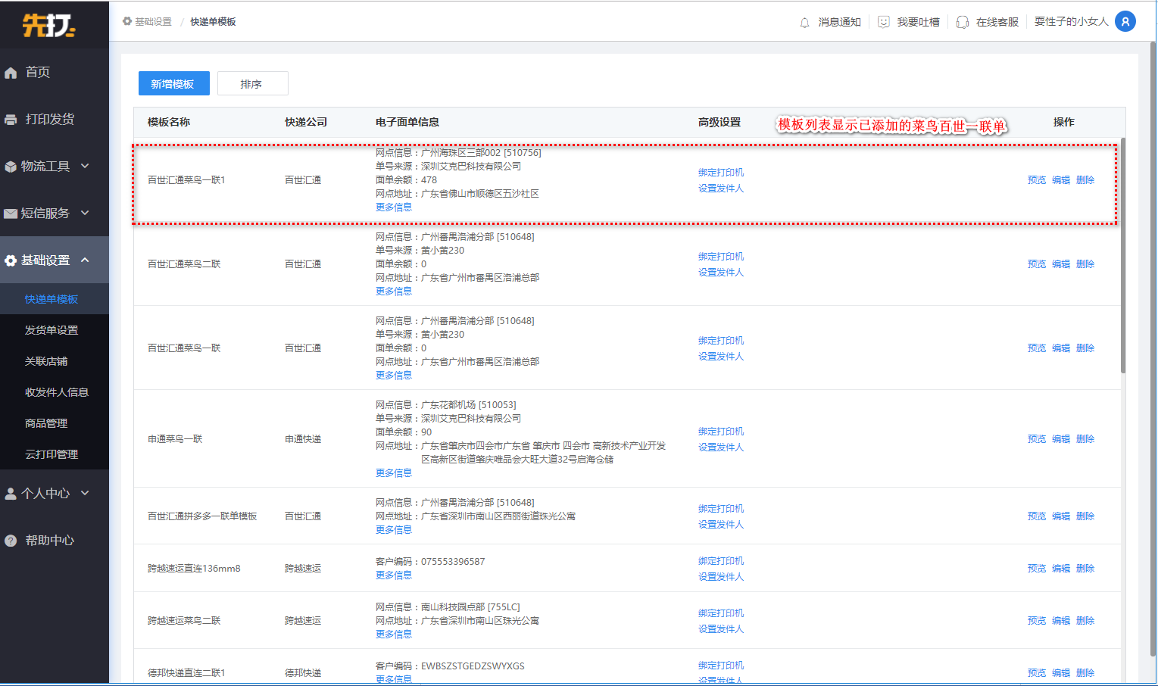The height and width of the screenshot is (686, 1158).
Task: Open 我要吐槽 in the top bar
Action: pos(919,22)
